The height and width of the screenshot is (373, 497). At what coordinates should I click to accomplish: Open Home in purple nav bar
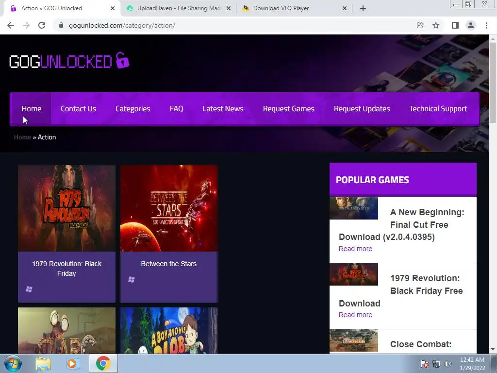point(32,109)
